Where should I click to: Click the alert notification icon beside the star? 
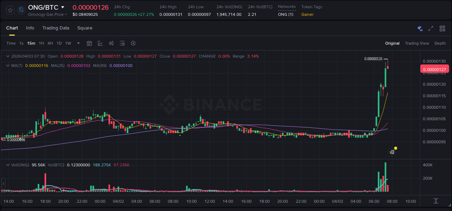pos(21,10)
